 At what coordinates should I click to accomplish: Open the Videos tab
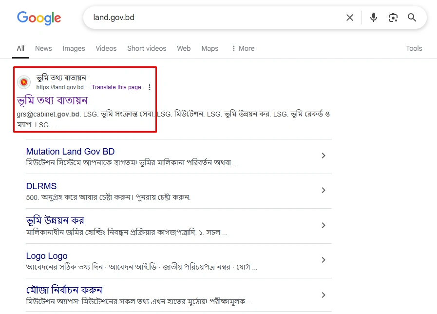106,49
